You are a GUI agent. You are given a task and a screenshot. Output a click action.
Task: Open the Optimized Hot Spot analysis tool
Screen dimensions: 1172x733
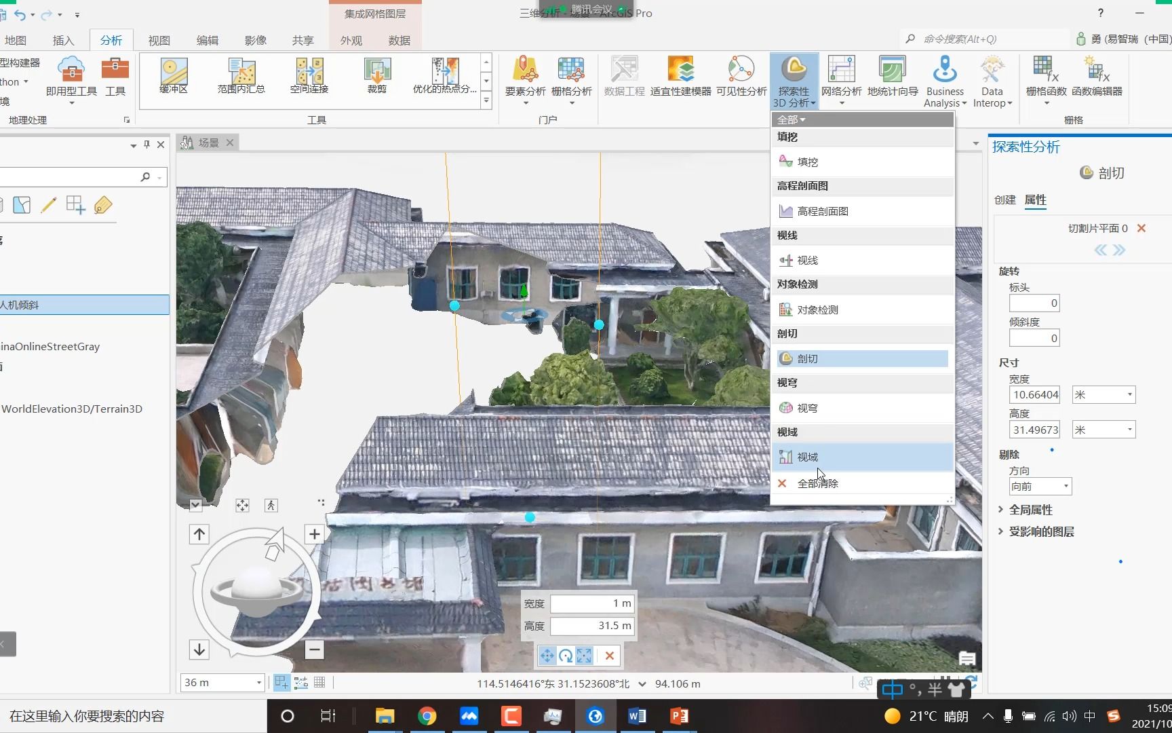(445, 76)
